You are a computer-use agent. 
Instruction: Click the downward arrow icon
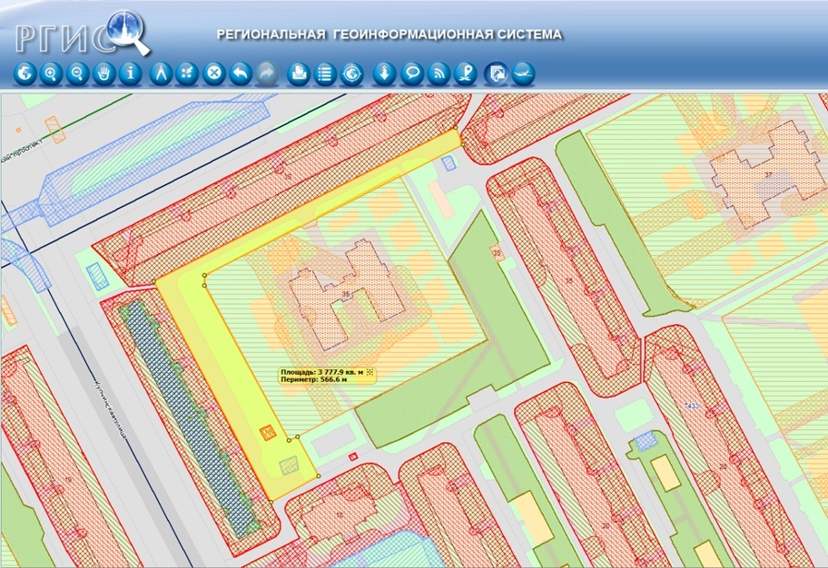coord(384,73)
